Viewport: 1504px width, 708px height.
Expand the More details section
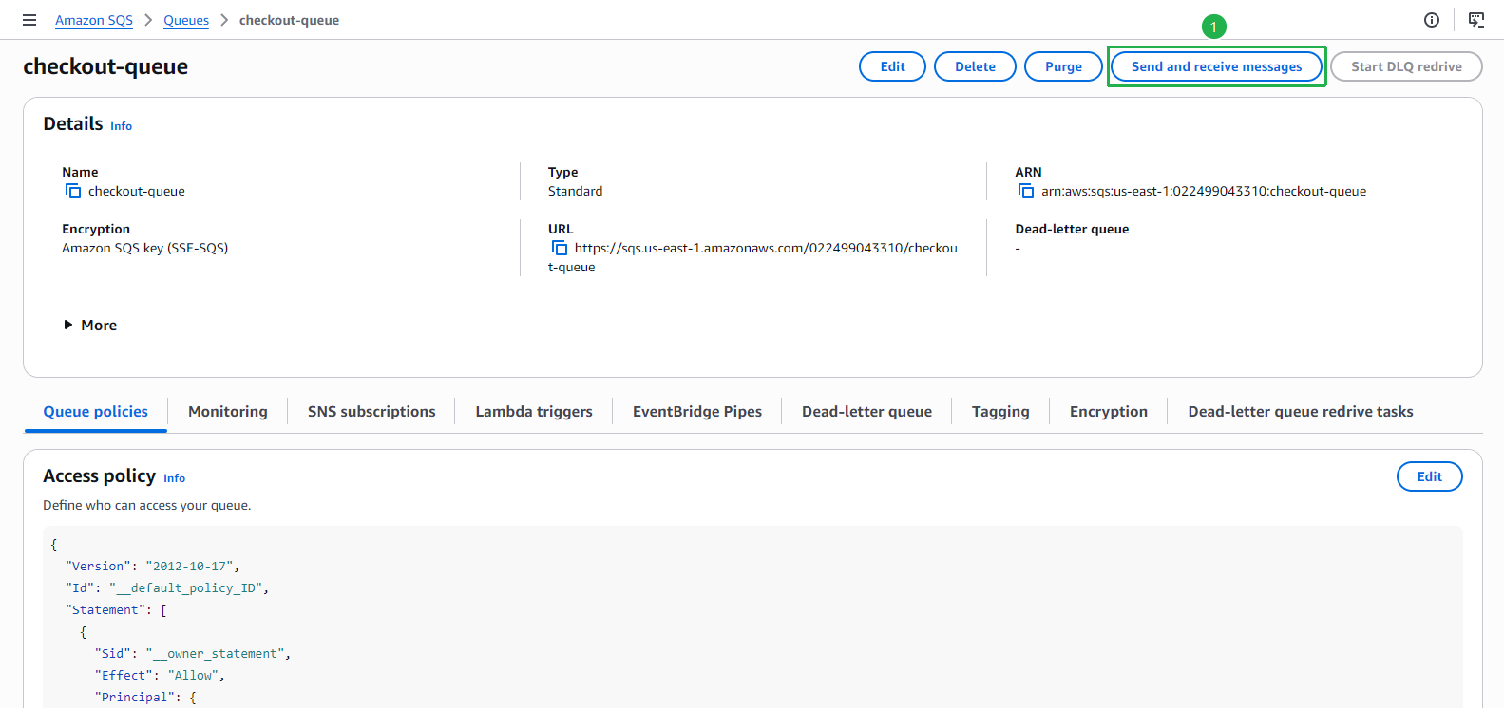pos(90,325)
